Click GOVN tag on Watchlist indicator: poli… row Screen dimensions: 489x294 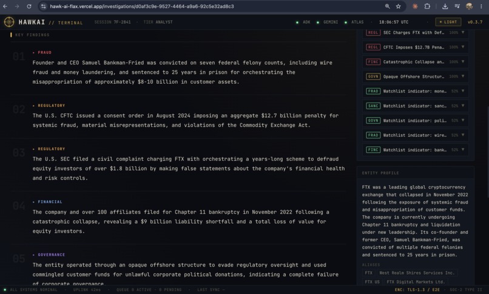[373, 120]
